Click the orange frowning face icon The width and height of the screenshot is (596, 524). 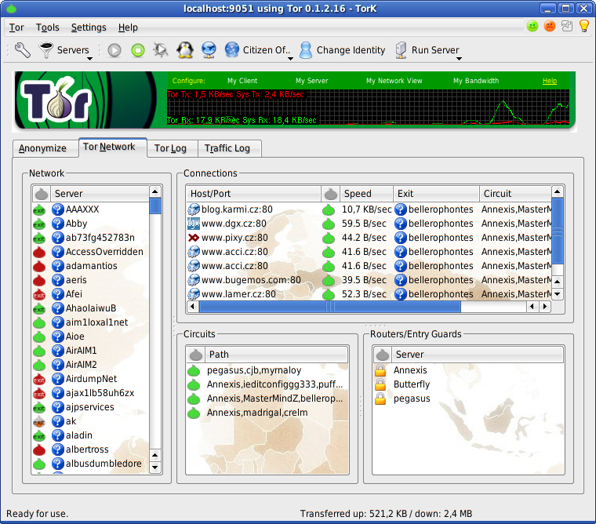click(x=550, y=26)
